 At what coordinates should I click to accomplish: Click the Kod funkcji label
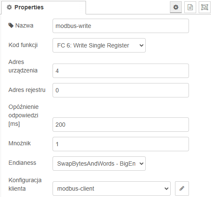point(23,45)
